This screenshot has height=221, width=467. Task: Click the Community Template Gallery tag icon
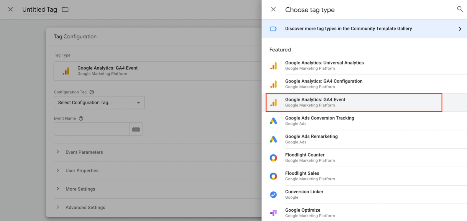273,29
